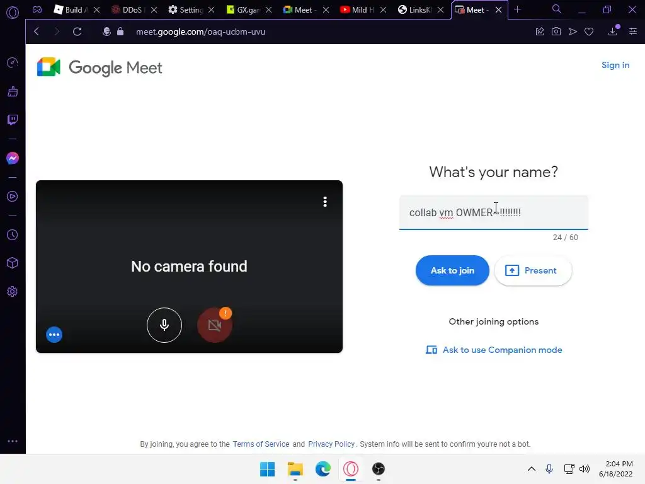Click Ask to use Companion mode
This screenshot has width=645, height=484.
pos(494,350)
